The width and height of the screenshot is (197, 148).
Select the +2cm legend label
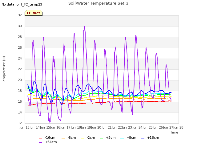point(111,138)
